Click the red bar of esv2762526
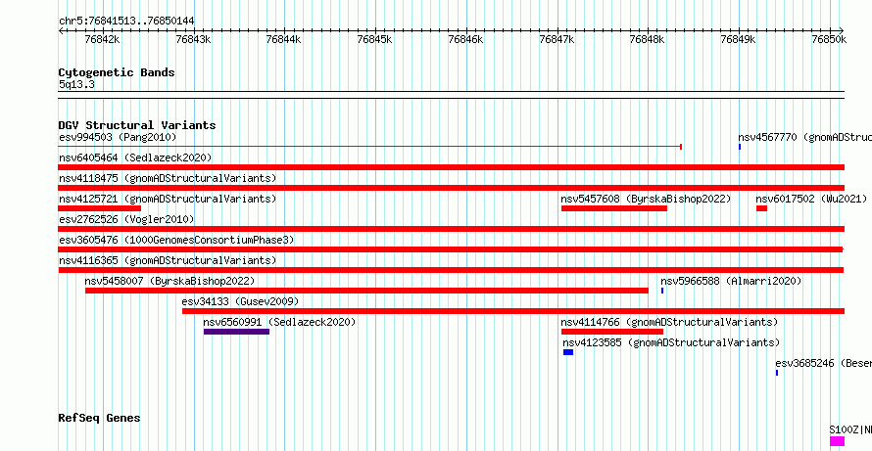Image resolution: width=872 pixels, height=451 pixels. pyautogui.click(x=451, y=229)
